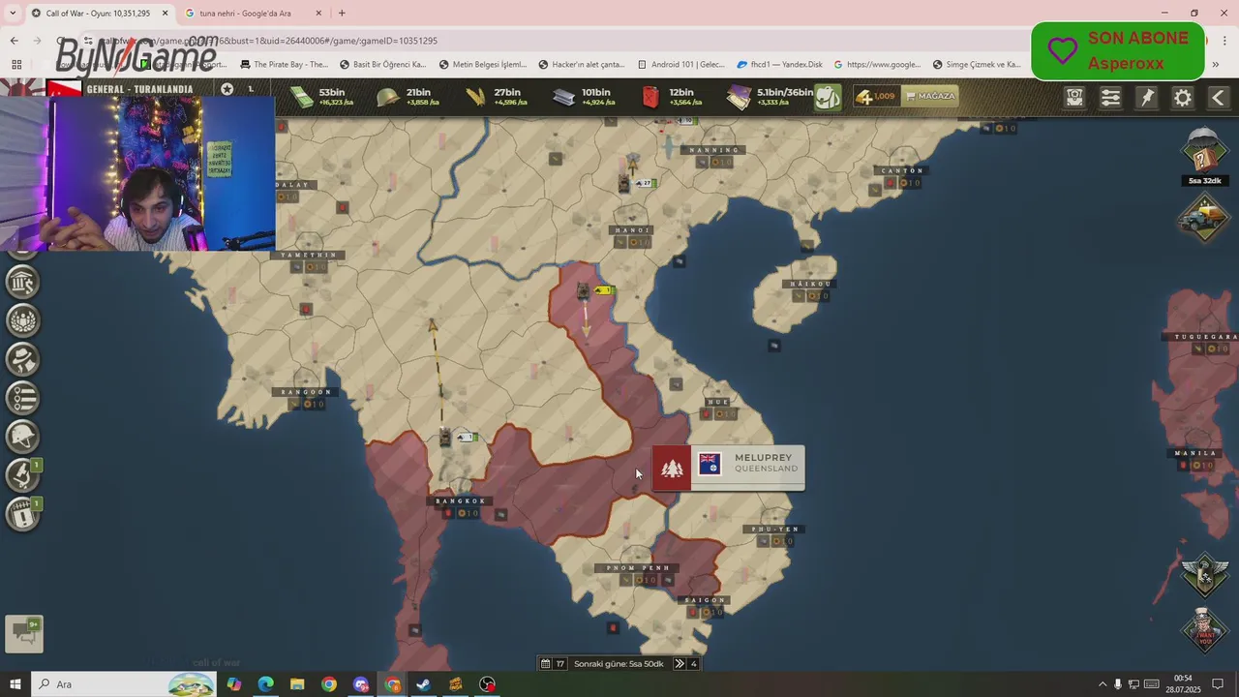
Task: Click the rare goods resource 5.1bin/36bin
Action: tap(770, 97)
